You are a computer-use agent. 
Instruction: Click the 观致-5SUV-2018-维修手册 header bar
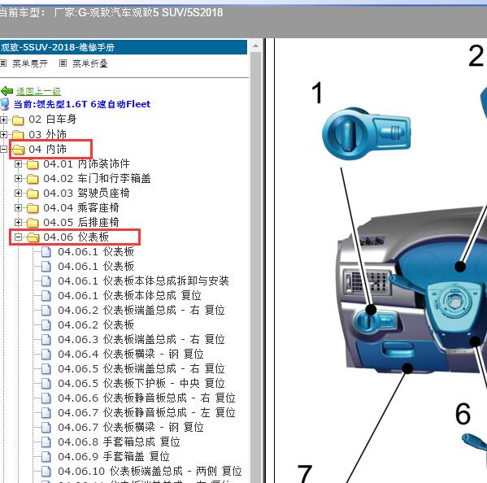coord(124,47)
